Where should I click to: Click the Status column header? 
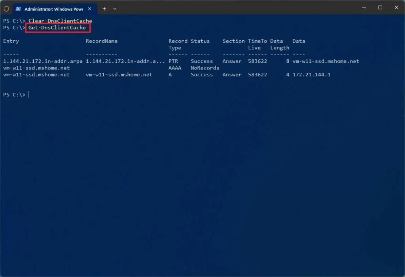pyautogui.click(x=200, y=41)
